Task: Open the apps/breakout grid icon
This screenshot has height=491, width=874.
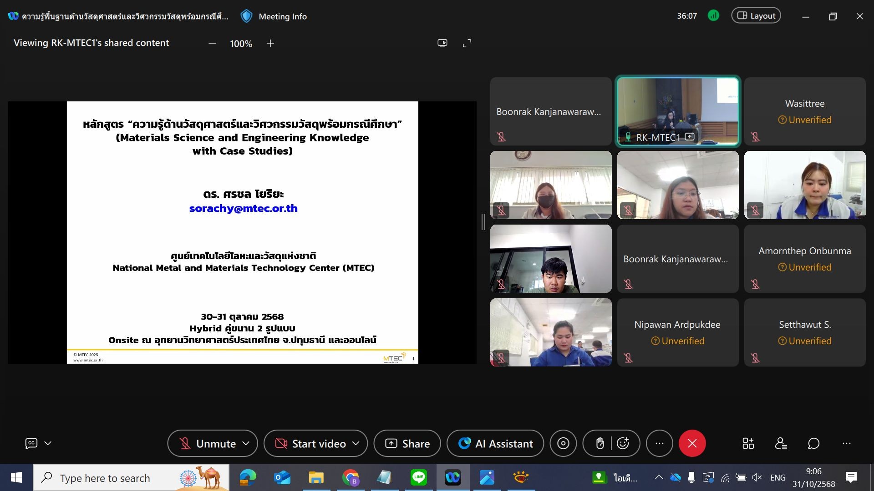Action: point(748,443)
